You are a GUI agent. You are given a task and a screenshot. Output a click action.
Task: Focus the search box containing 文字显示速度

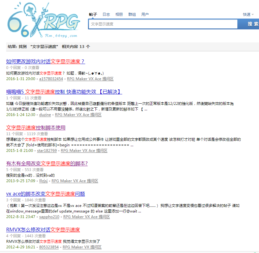[x=163, y=24]
